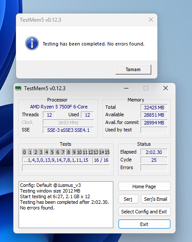
Task: Click AMD Ryzen 5 7500F 6-Core text
Action: [59, 107]
